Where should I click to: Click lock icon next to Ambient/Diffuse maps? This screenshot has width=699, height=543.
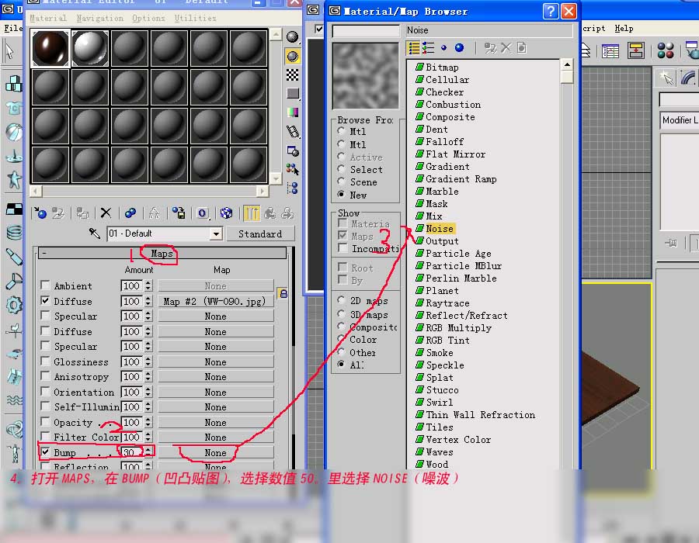283,294
